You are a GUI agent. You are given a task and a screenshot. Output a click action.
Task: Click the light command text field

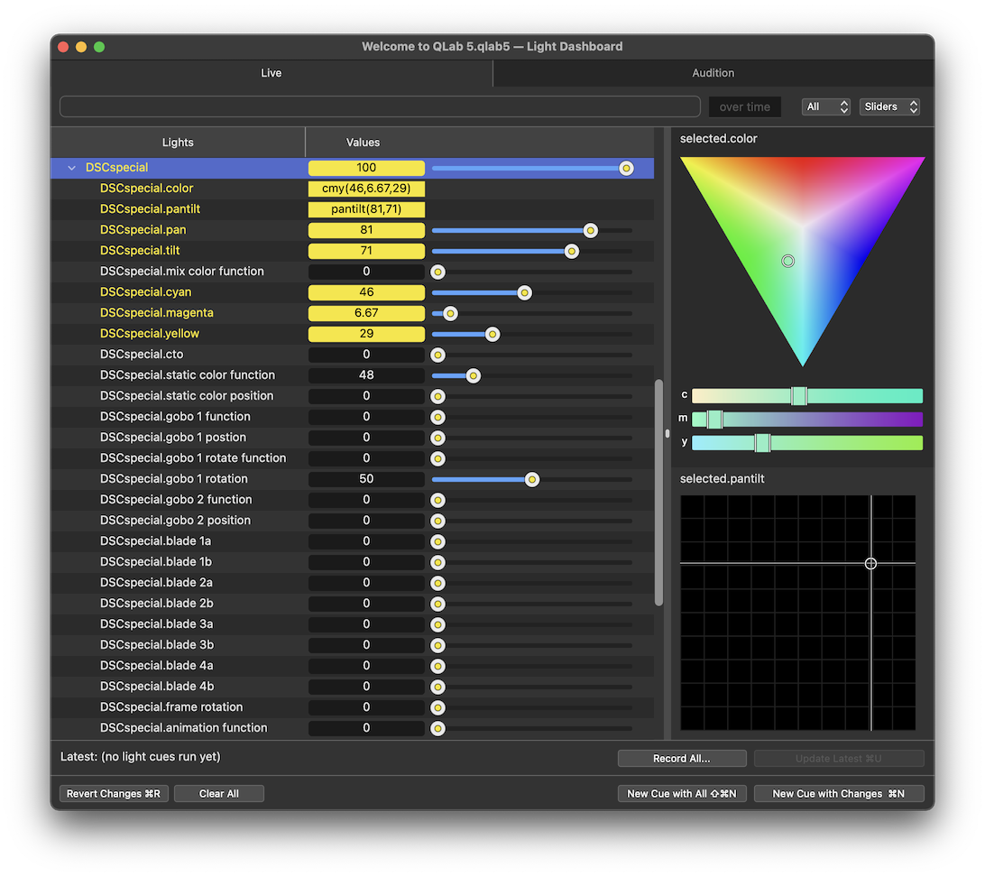[x=379, y=106]
